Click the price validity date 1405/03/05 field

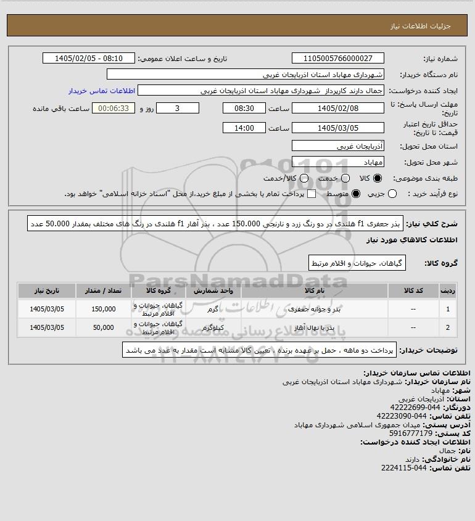pyautogui.click(x=337, y=128)
